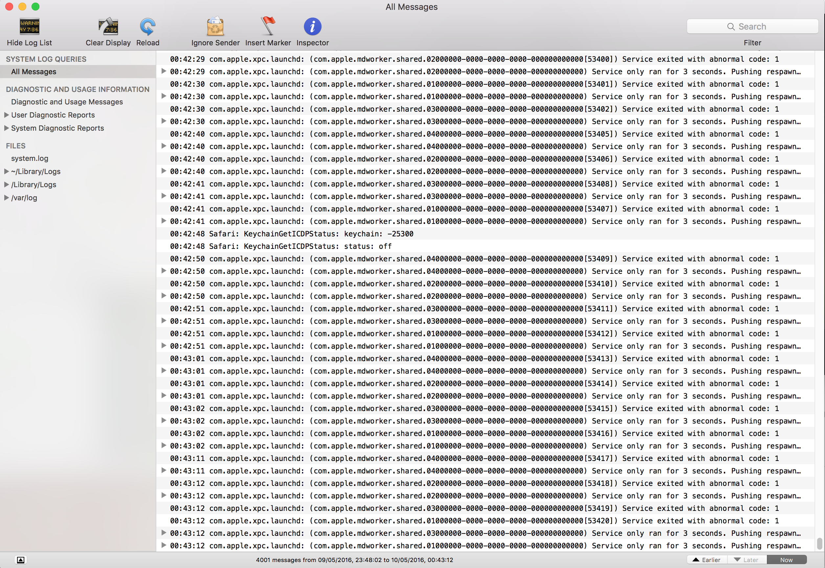Click the vertical scrollbar thumb
Image resolution: width=825 pixels, height=568 pixels.
point(819,543)
